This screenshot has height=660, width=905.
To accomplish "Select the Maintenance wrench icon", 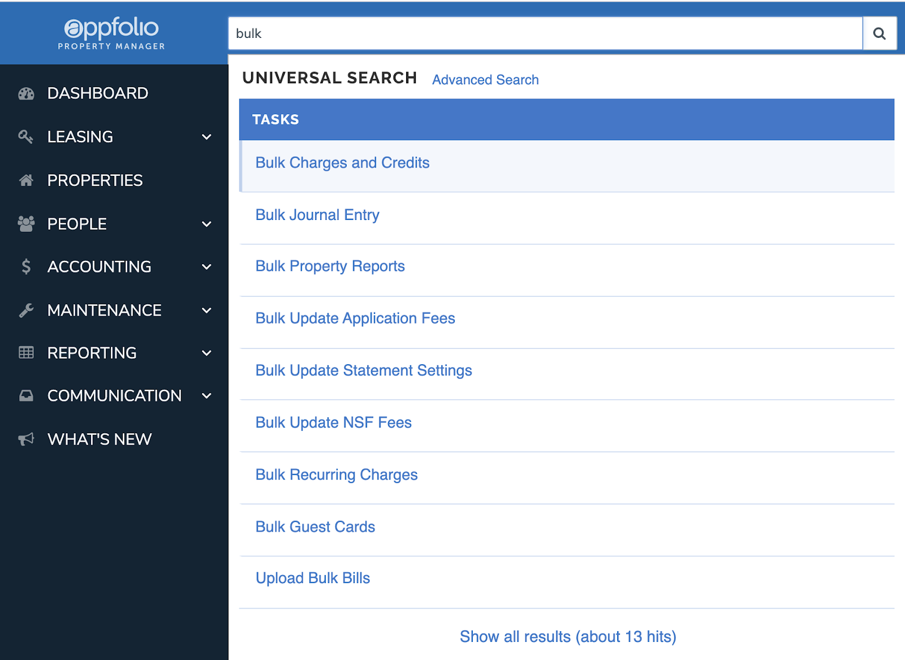I will point(25,310).
